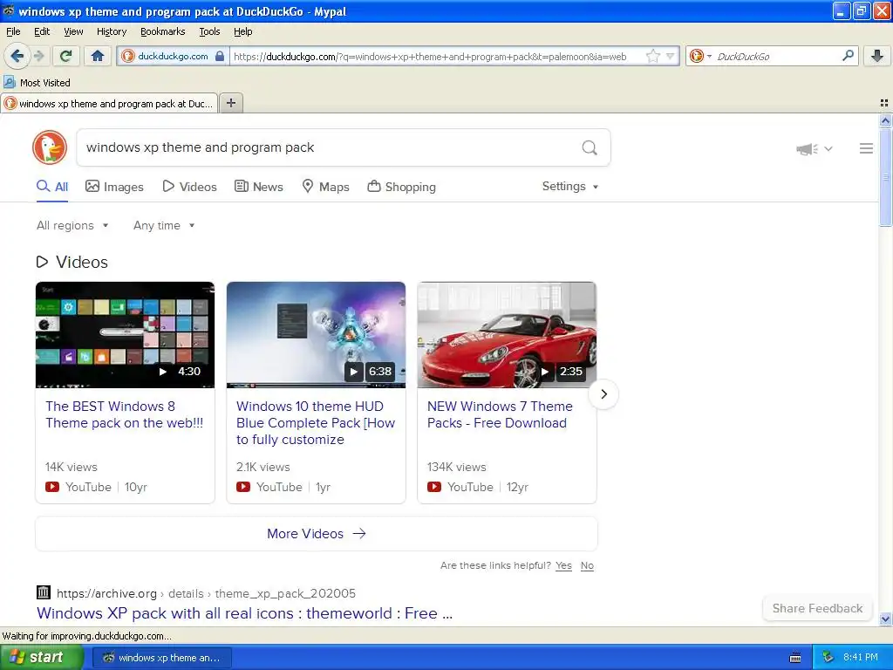
Task: Click the network tray icon
Action: click(x=828, y=657)
